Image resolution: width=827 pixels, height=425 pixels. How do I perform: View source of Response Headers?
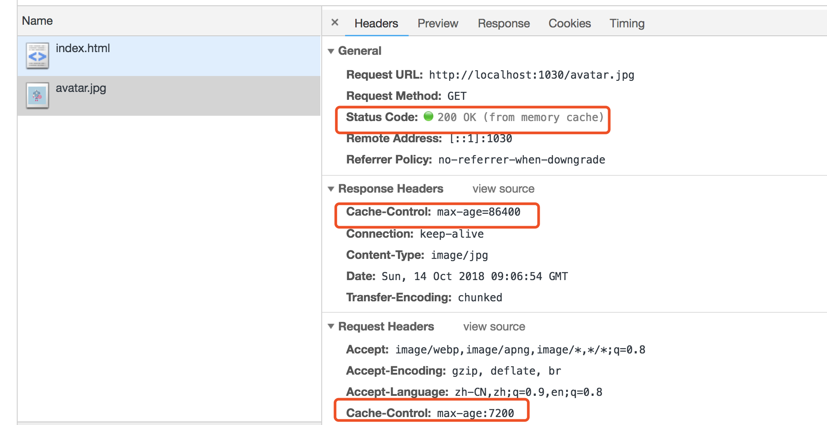click(x=503, y=189)
